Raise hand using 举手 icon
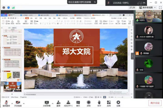 (x=99, y=104)
